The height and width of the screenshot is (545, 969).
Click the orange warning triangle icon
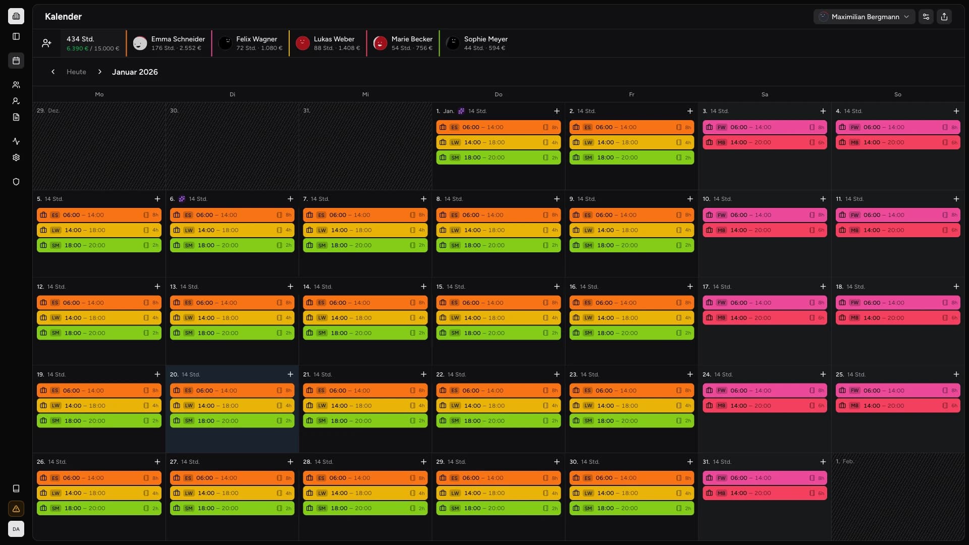point(16,509)
